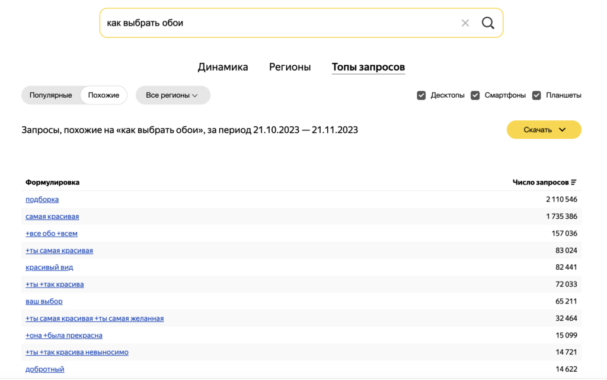Follow the красивый вид link

pos(49,267)
